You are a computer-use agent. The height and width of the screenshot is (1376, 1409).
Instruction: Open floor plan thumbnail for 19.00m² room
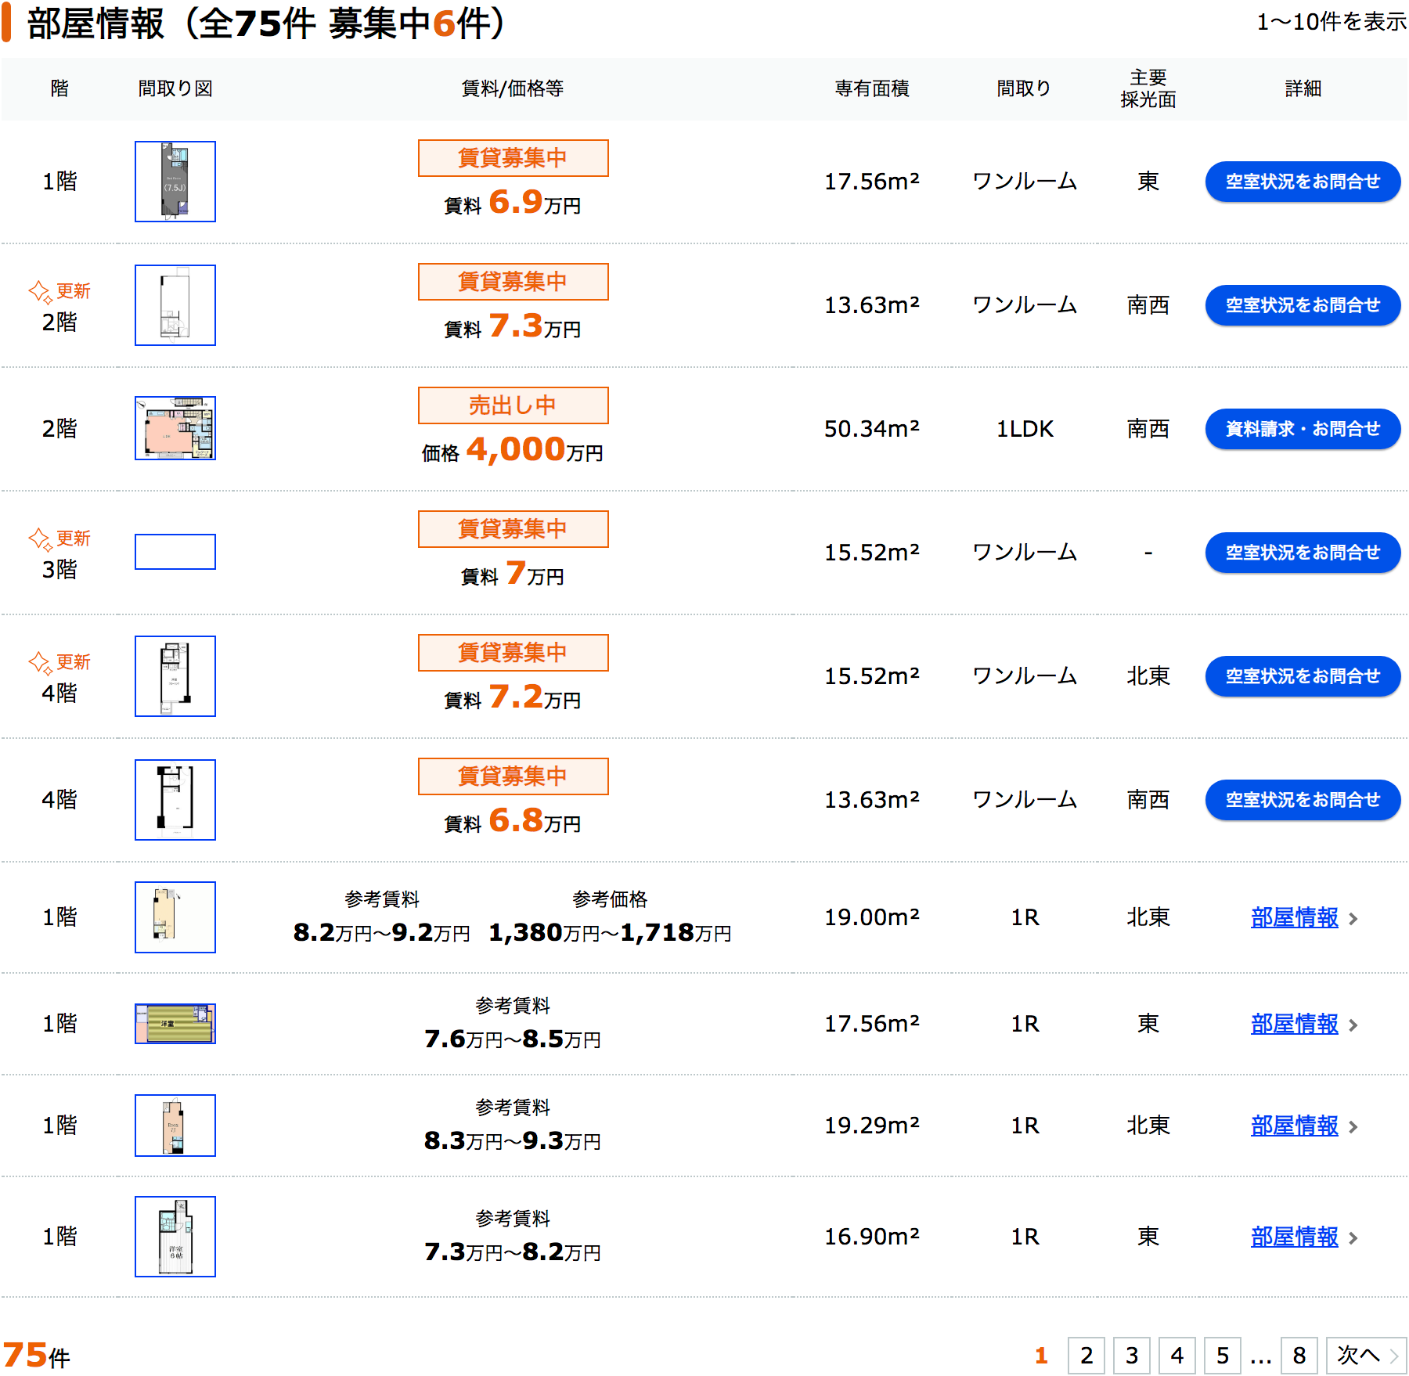pos(175,917)
